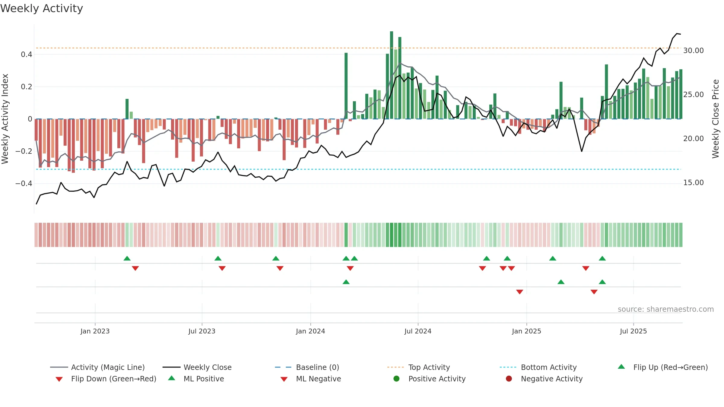724x407 pixels.
Task: Click the orange dashed Top Activity line
Action: pyautogui.click(x=358, y=48)
